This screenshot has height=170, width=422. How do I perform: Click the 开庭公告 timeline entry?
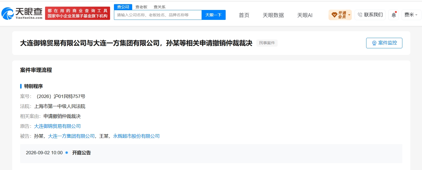[81, 153]
